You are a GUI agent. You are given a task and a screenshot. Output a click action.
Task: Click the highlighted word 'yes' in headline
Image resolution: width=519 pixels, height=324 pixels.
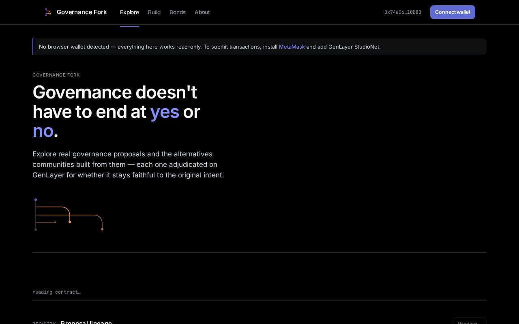pyautogui.click(x=165, y=112)
